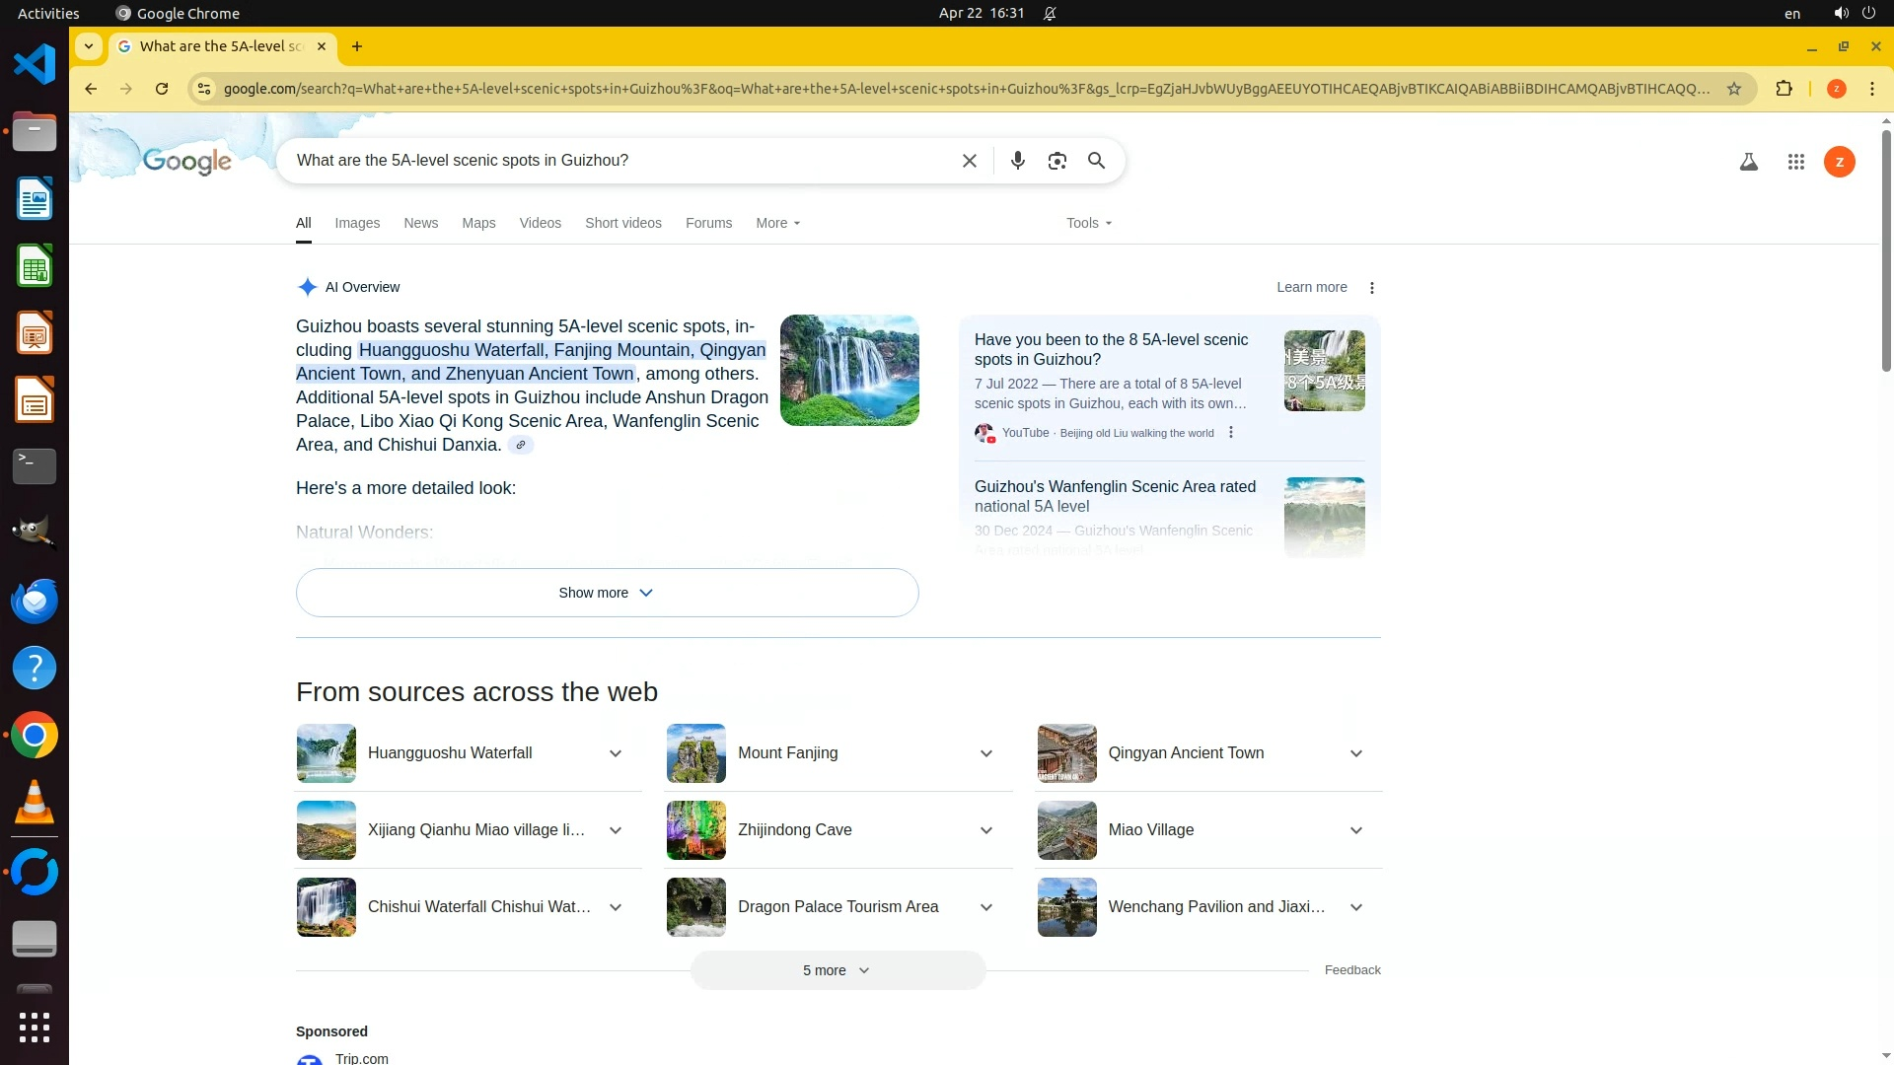The image size is (1894, 1065).
Task: Reload the current page
Action: click(162, 89)
